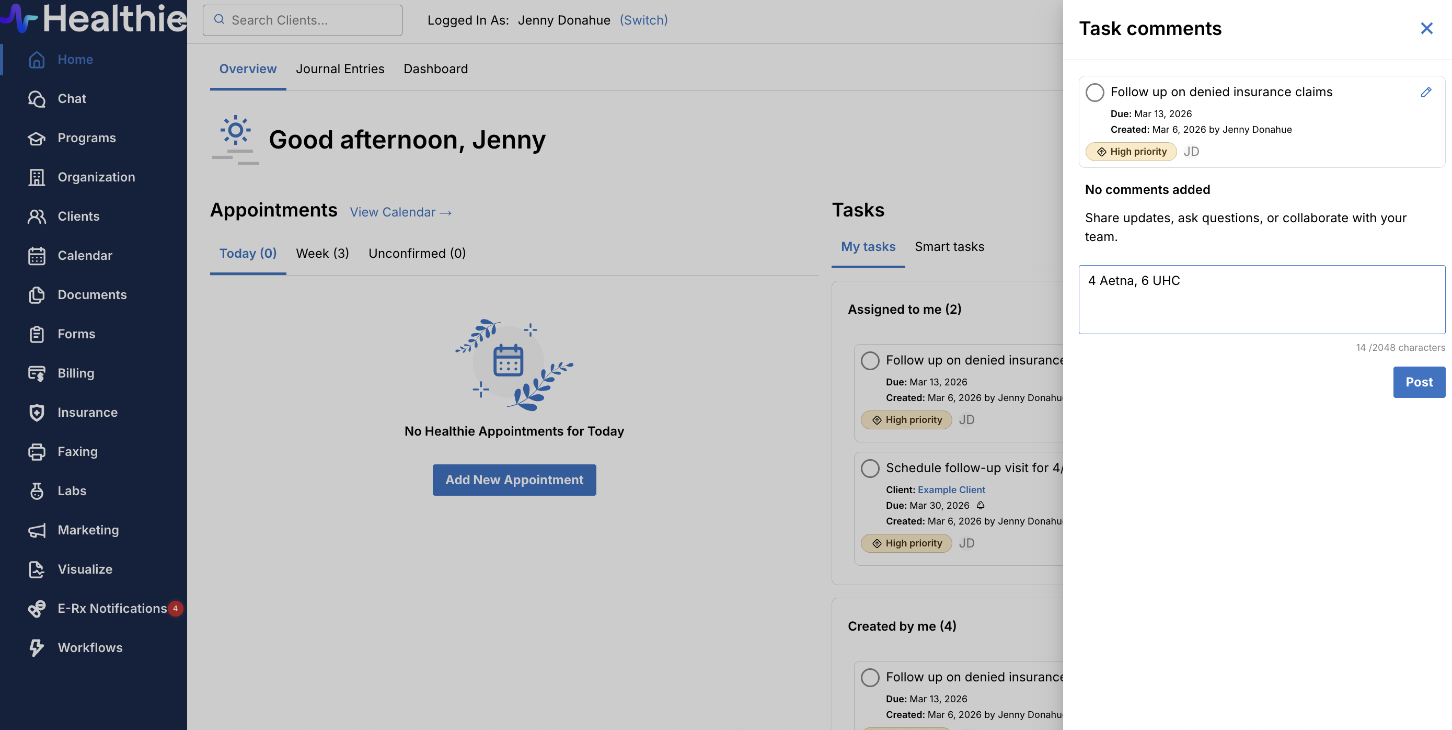Check off first Assigned to me task
This screenshot has width=1452, height=730.
870,360
